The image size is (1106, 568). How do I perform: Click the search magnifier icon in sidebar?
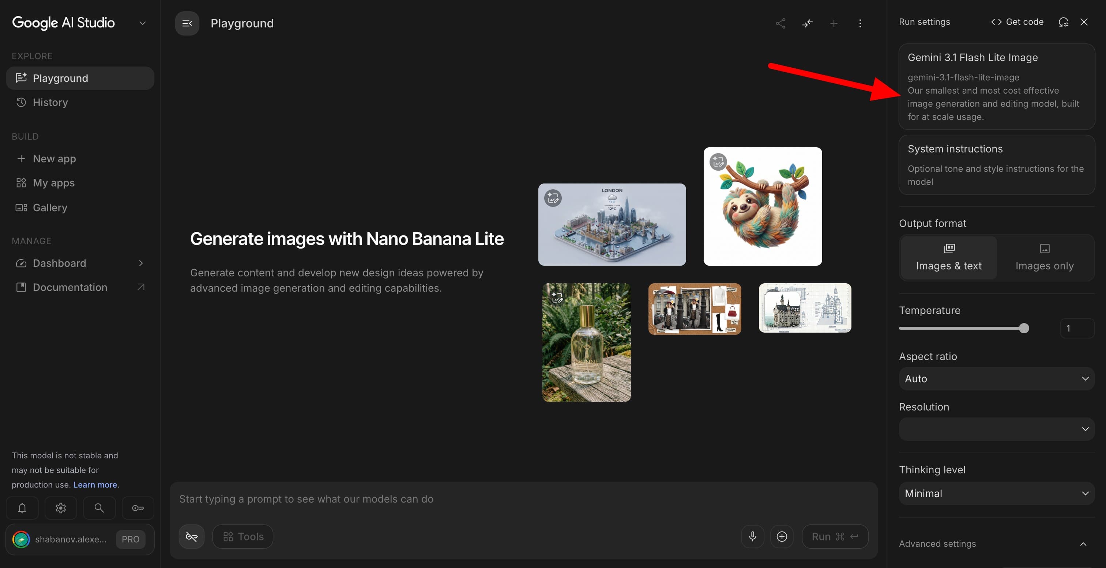99,508
